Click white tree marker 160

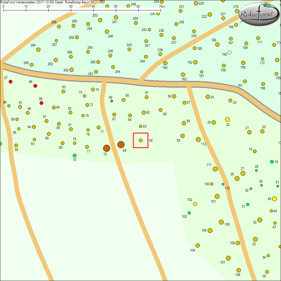(x=230, y=52)
